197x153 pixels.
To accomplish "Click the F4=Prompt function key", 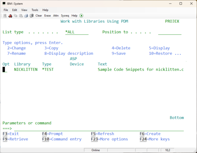I will [53, 134].
